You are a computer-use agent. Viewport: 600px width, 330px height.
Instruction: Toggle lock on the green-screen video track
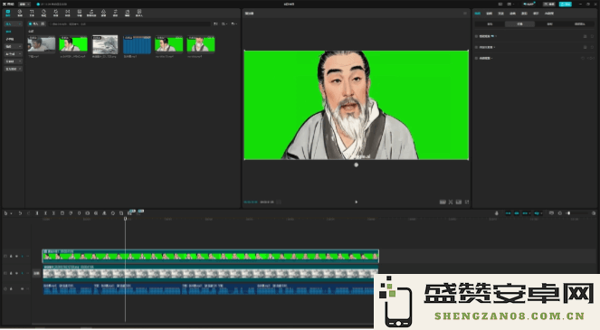point(11,256)
